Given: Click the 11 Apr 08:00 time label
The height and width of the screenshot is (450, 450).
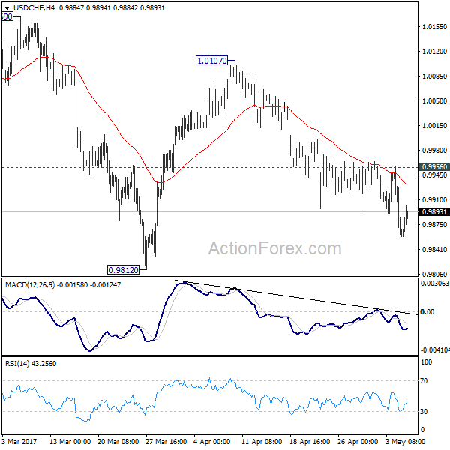Looking at the screenshot, I should pyautogui.click(x=262, y=441).
